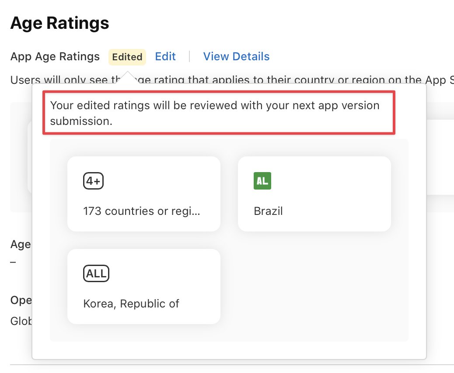Click the green AL rating icon
This screenshot has width=454, height=373.
coord(262,181)
